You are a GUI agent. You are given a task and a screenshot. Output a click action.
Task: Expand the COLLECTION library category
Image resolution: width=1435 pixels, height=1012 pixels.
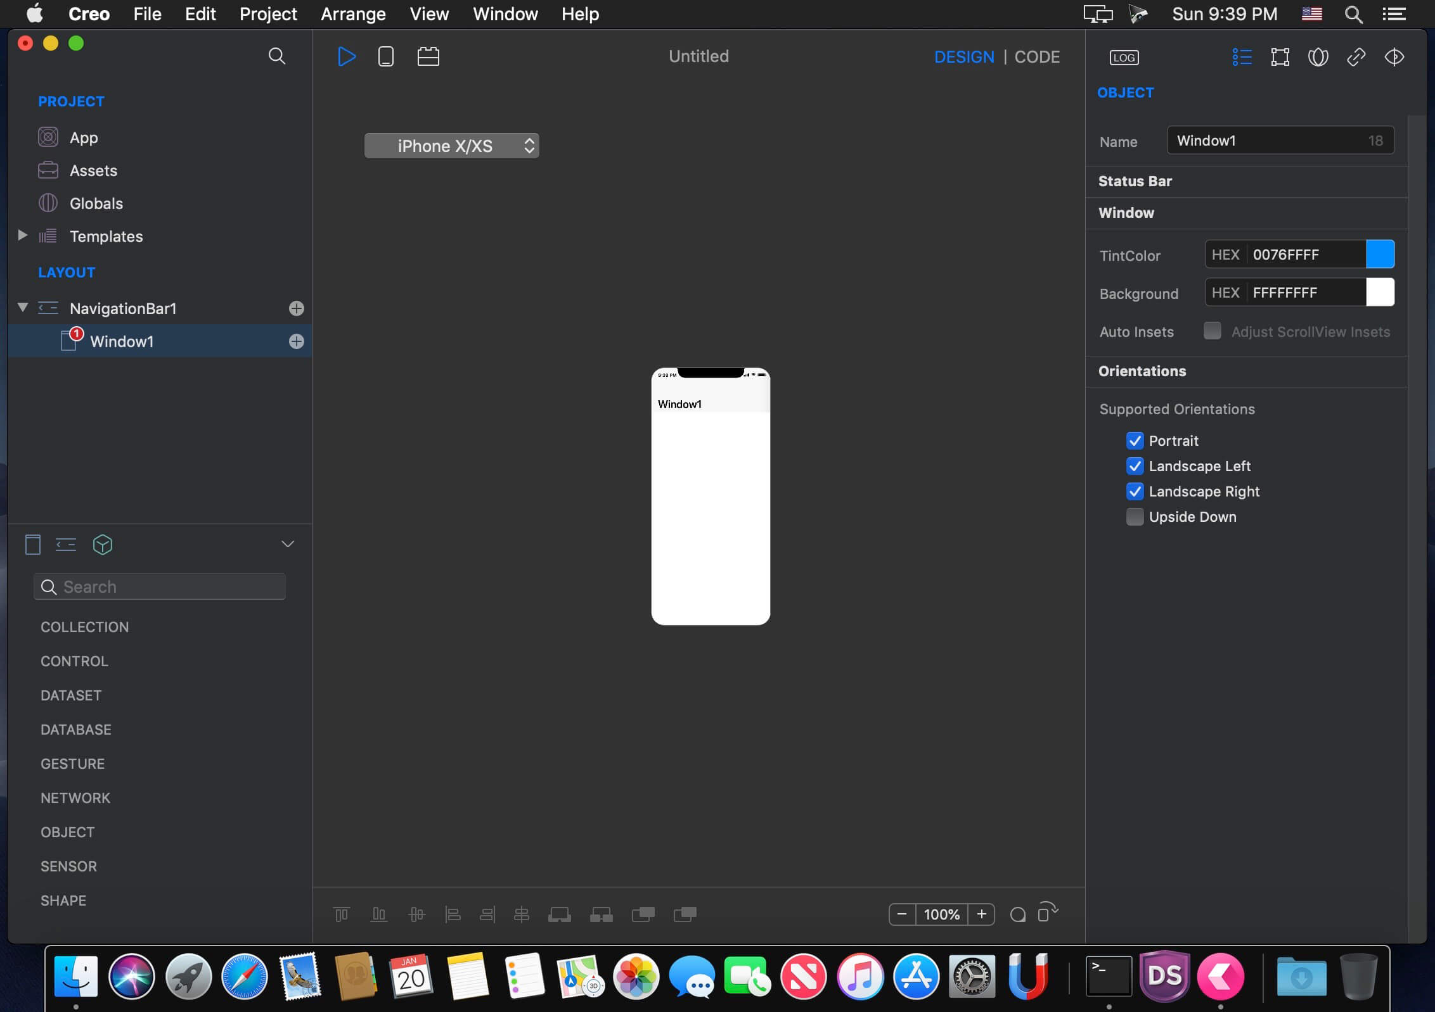click(84, 627)
